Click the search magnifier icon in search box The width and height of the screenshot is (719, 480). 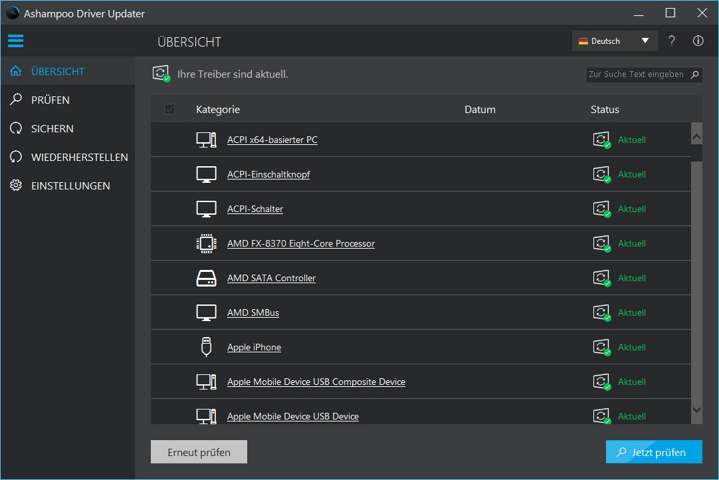click(x=694, y=74)
